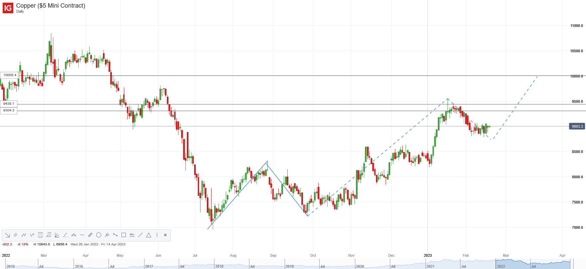Click the 8000.0 price axis label
586x269 pixels.
click(577, 177)
